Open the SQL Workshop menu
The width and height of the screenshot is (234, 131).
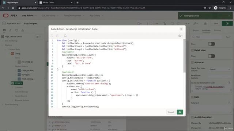coord(50,16)
